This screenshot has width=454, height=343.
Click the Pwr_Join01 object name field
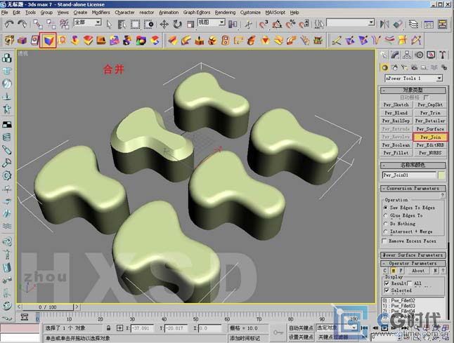coord(409,175)
